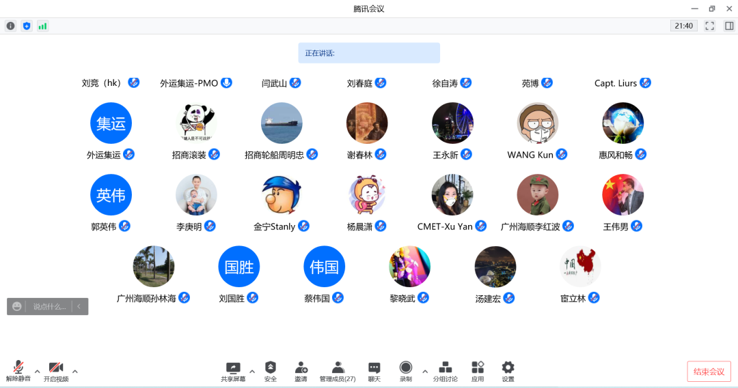738x388 pixels.
Task: Select the palm tree avatar of 广州海顺孙林海
Action: click(x=154, y=267)
